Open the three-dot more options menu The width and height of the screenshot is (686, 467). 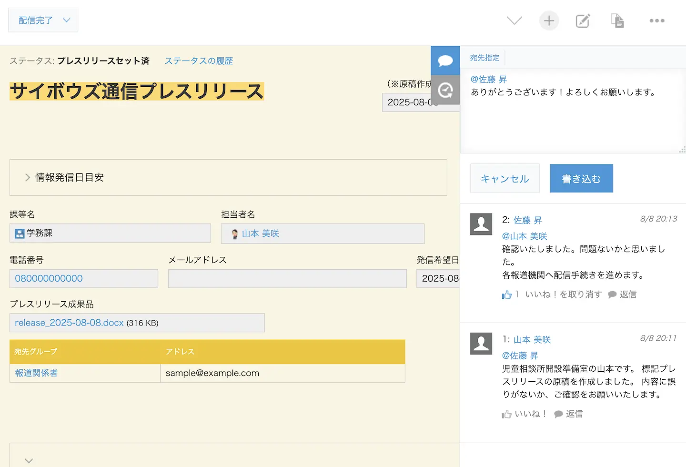[656, 20]
